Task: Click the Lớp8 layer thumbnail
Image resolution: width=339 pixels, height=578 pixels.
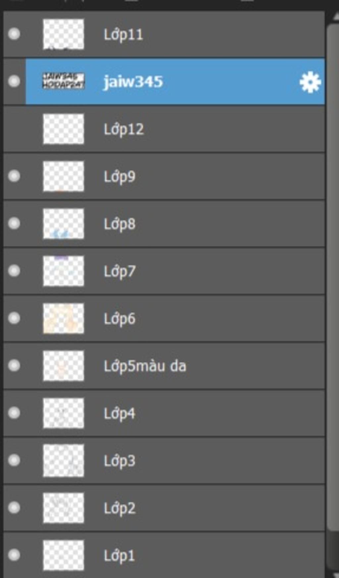Action: click(x=63, y=224)
